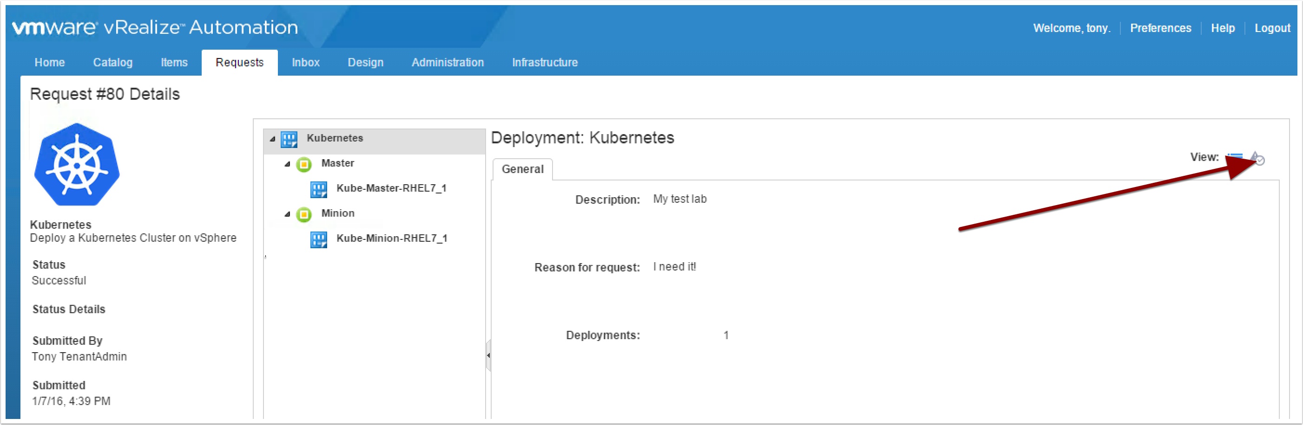Image resolution: width=1303 pixels, height=425 pixels.
Task: Select the blue list view icon
Action: (1235, 157)
